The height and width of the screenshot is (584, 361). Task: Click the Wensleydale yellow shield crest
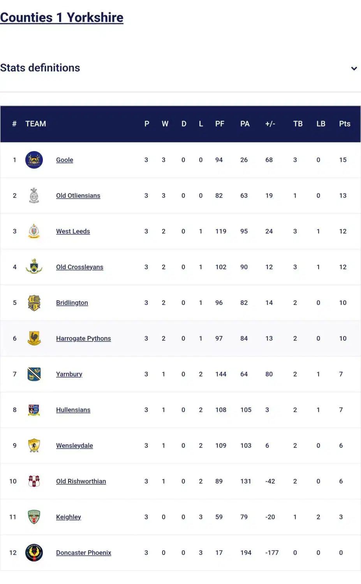pos(34,445)
